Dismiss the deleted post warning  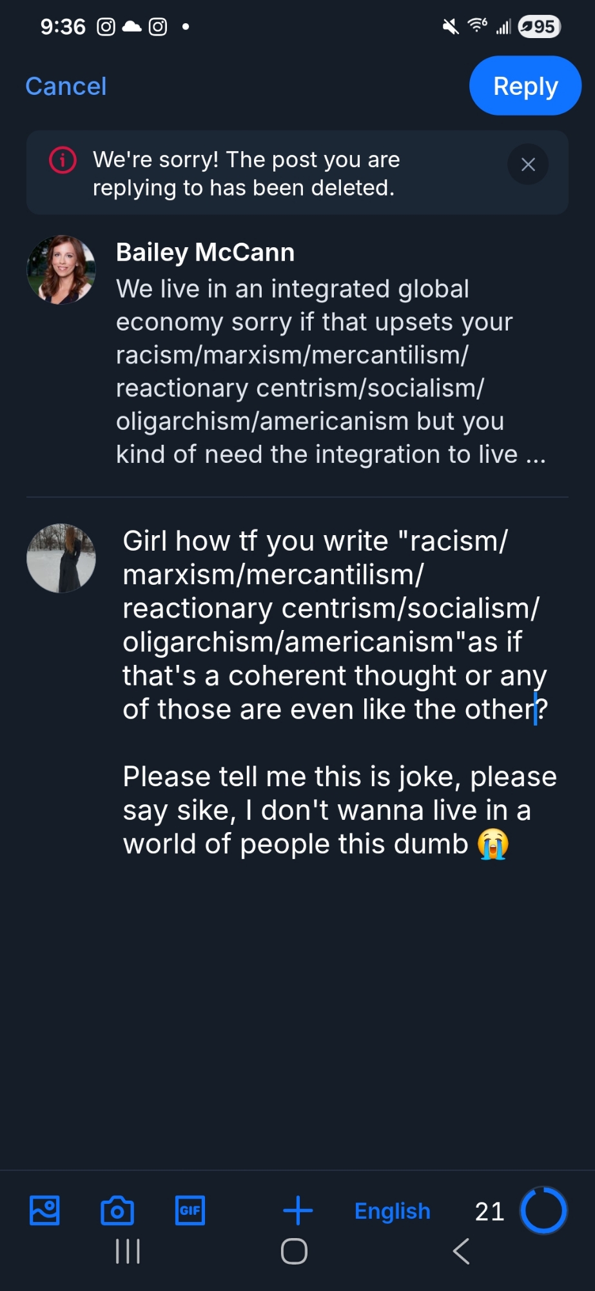pyautogui.click(x=528, y=165)
